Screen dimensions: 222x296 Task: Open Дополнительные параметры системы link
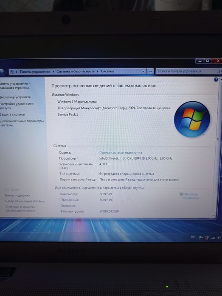click(x=22, y=123)
